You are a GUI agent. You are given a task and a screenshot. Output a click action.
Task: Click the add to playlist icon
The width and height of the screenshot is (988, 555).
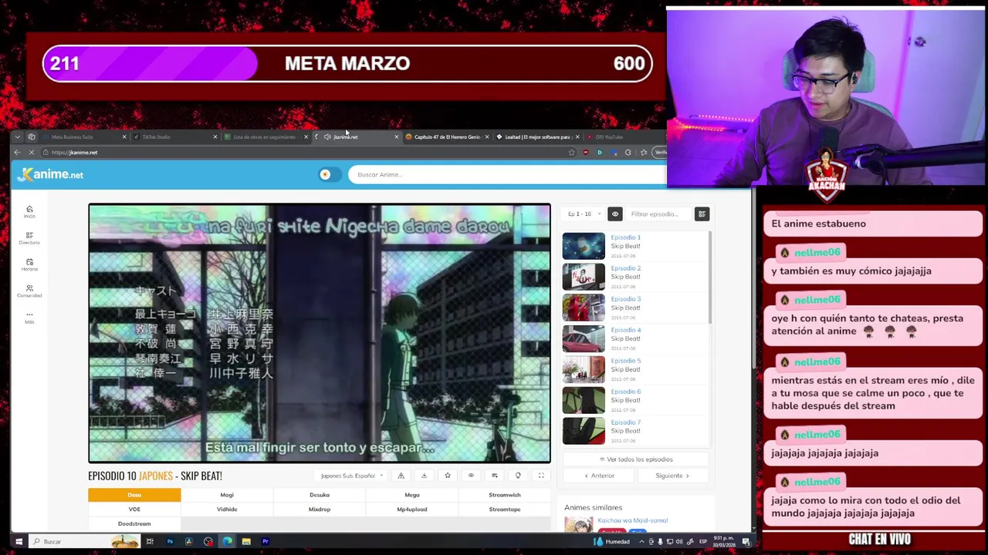point(494,476)
